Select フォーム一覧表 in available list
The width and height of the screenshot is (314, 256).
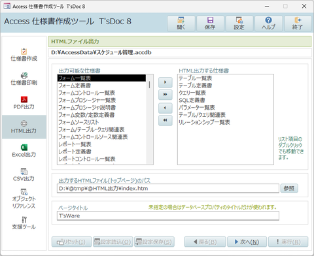[x=101, y=78]
